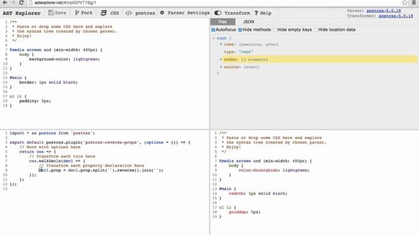Expand the source node in tree

click(x=221, y=67)
